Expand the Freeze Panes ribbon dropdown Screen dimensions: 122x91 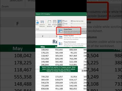pyautogui.click(x=59, y=24)
